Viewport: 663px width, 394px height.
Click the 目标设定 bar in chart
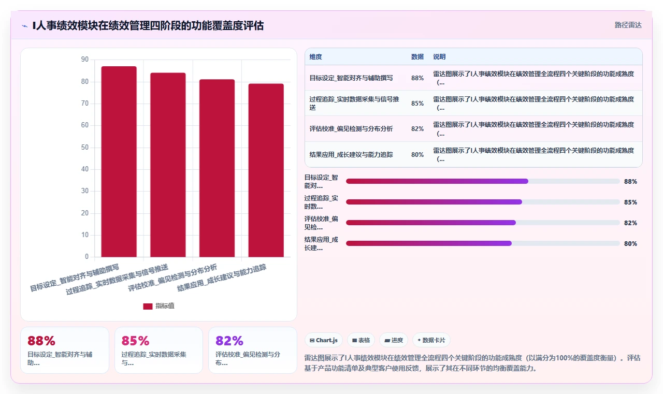point(119,162)
